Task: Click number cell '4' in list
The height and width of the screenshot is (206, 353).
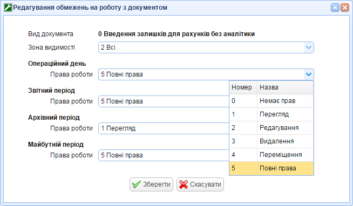Action: click(243, 155)
